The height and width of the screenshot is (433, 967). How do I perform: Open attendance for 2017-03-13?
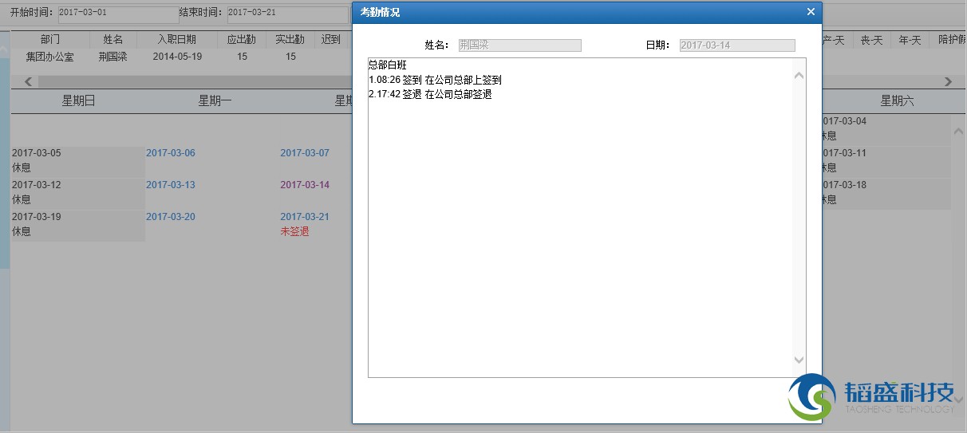click(x=171, y=185)
